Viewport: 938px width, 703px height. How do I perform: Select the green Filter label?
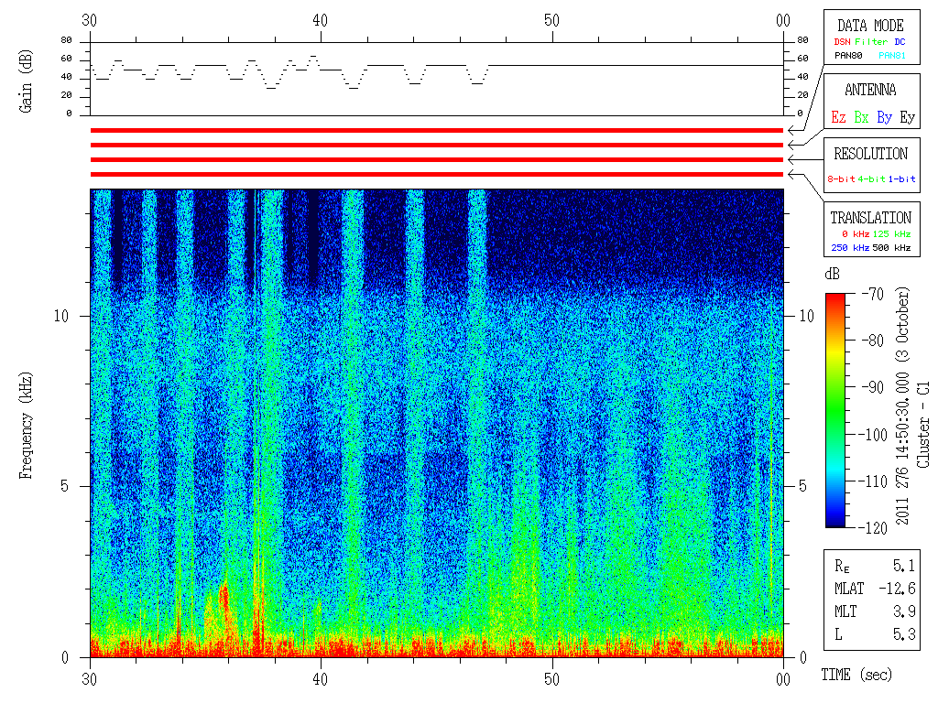(871, 42)
